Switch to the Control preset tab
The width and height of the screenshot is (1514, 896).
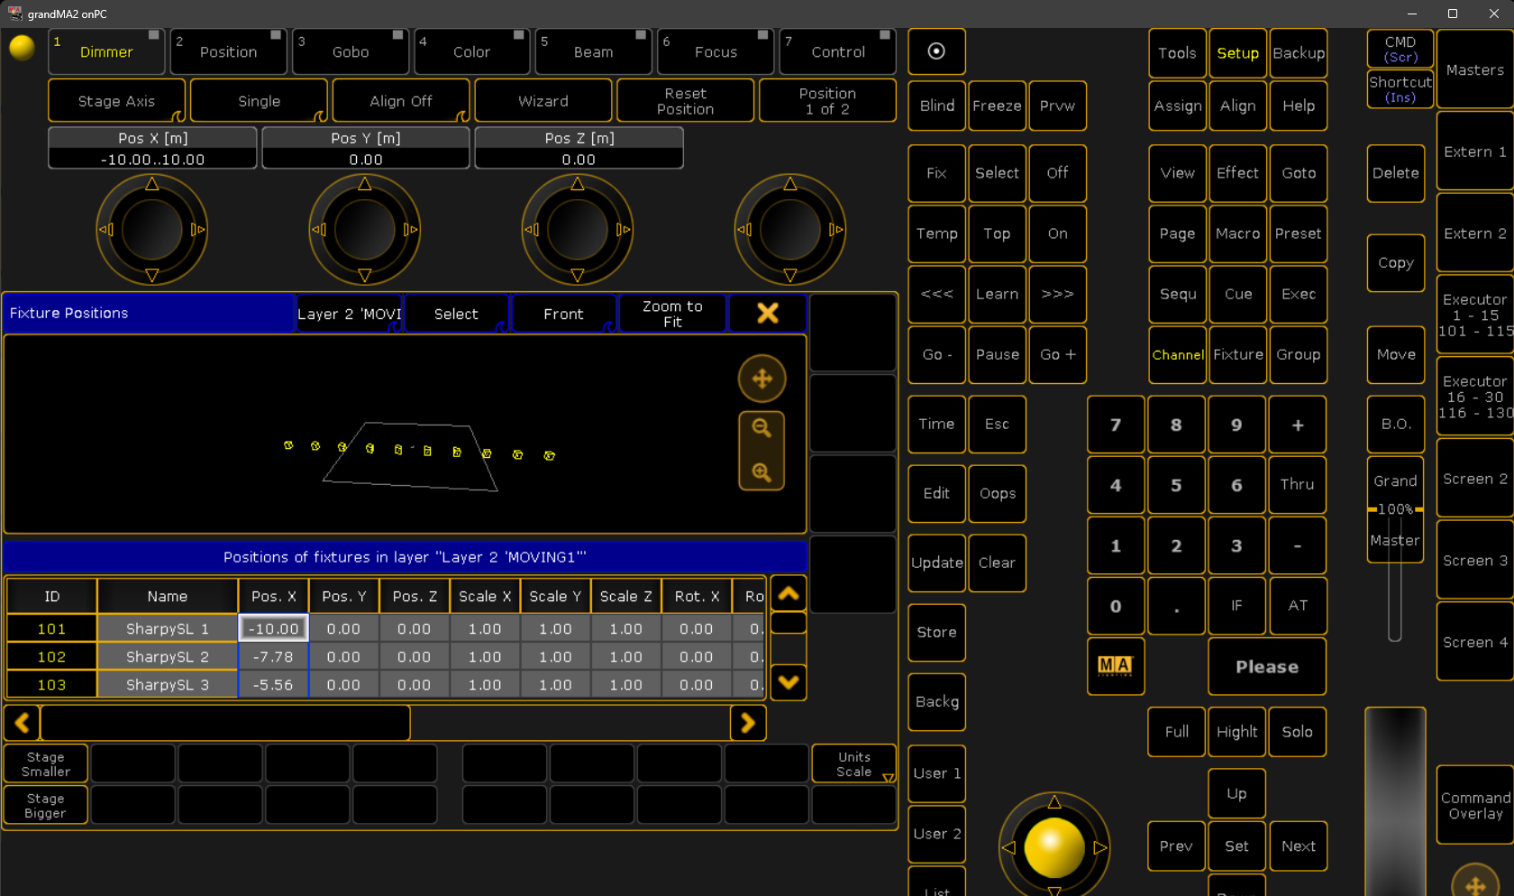click(838, 51)
